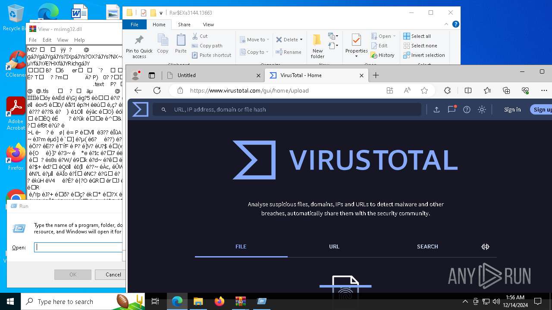This screenshot has height=310, width=552.
Task: Expand the Delete dropdown arrow
Action: (x=301, y=40)
